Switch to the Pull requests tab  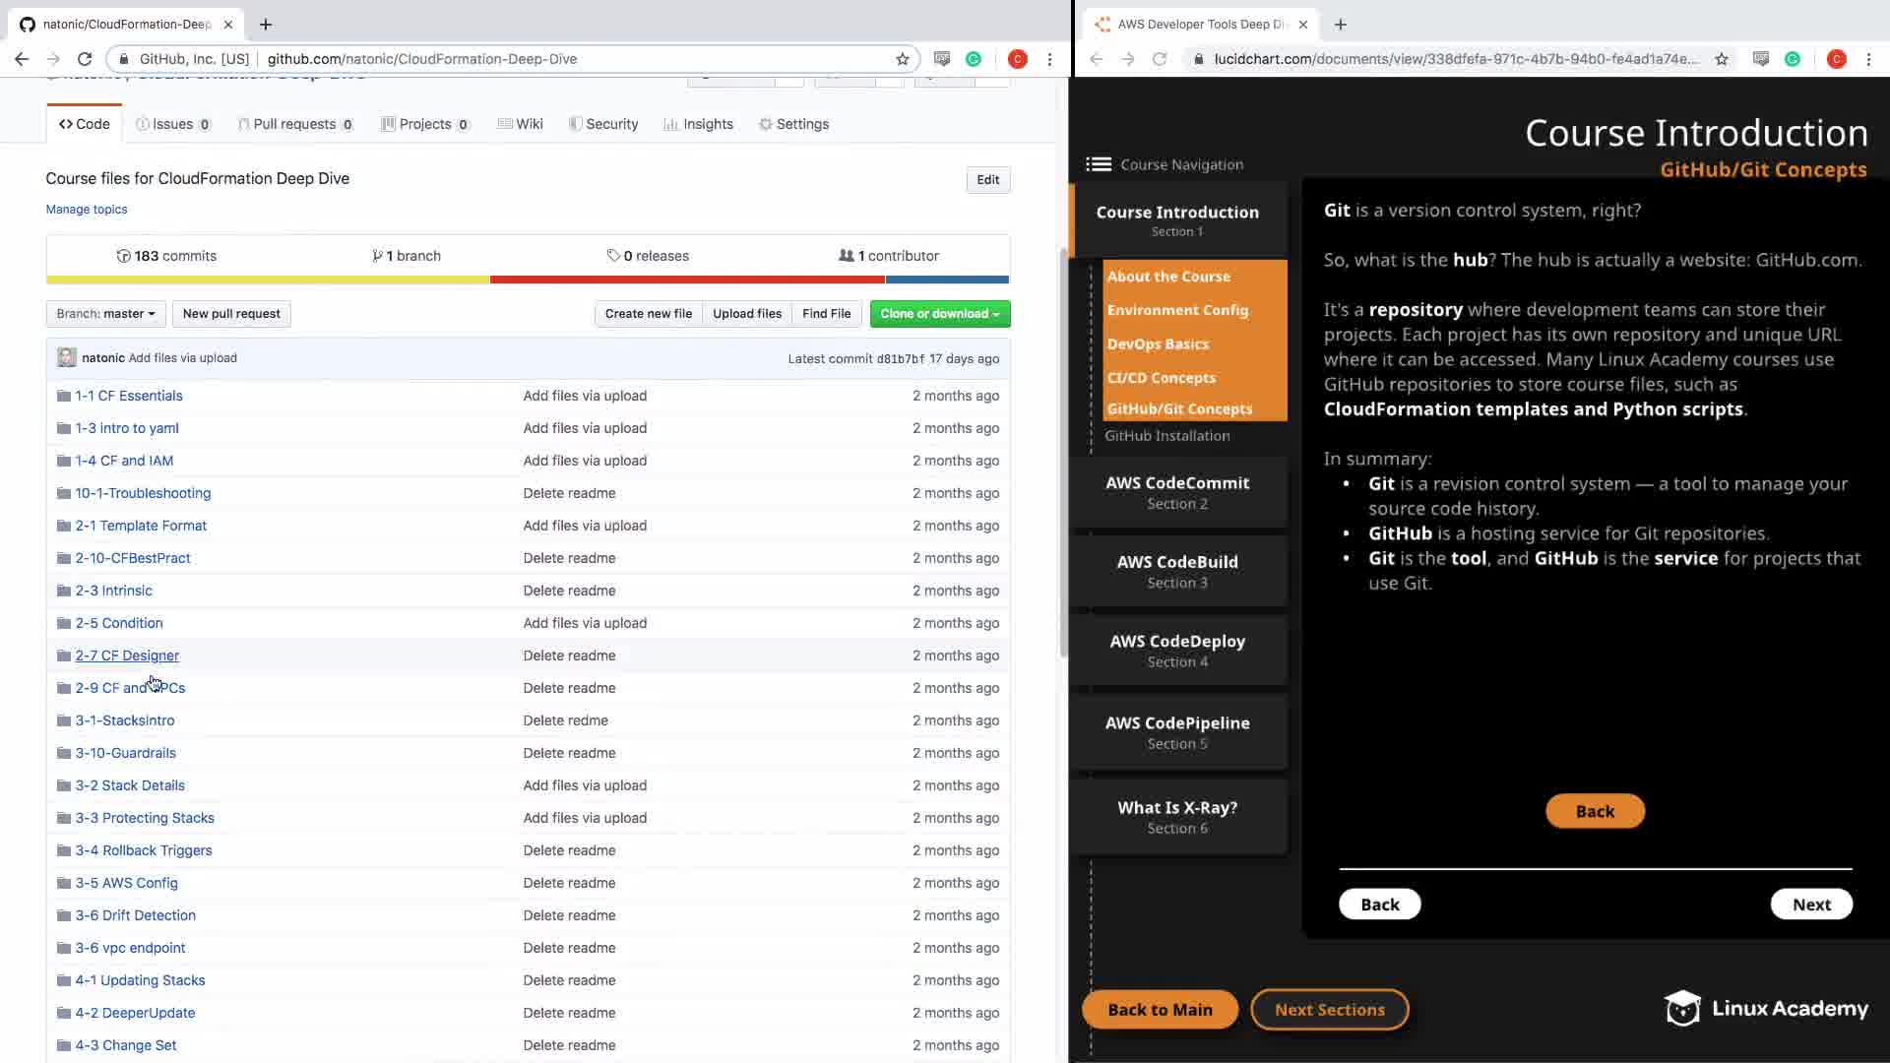(x=294, y=124)
